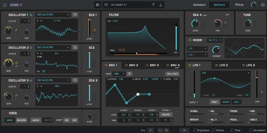Screen dimensions: 267x133
Task: Open Mixer LFO 1 source dropdown
Action: pyautogui.click(x=197, y=48)
